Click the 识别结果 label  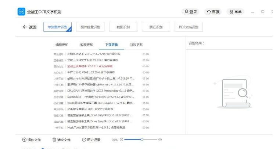point(197,43)
